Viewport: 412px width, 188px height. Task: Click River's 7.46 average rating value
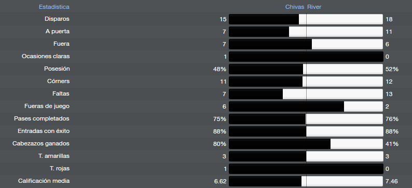pyautogui.click(x=392, y=181)
